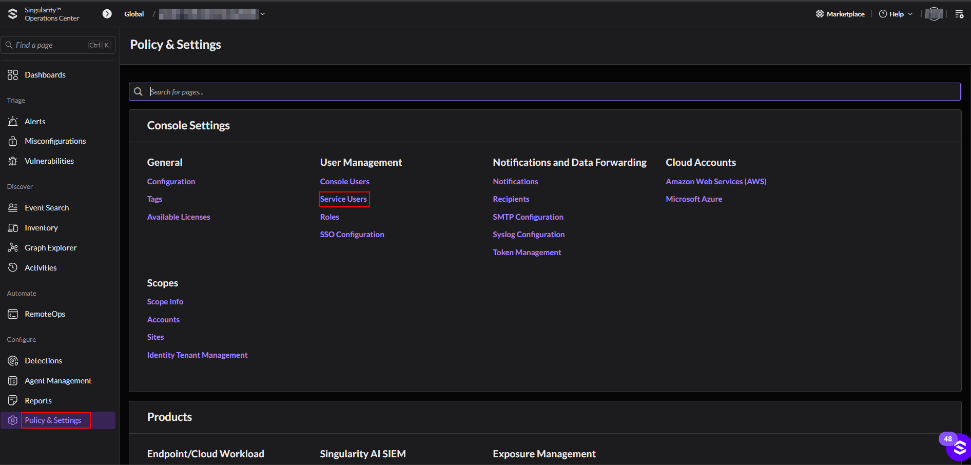Open the Global scope selector dropdown
This screenshot has height=465, width=971.
click(263, 14)
